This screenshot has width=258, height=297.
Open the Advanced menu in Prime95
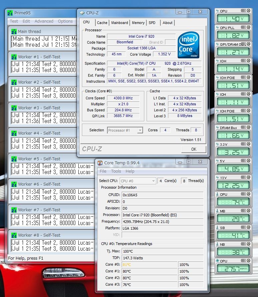pyautogui.click(x=44, y=21)
